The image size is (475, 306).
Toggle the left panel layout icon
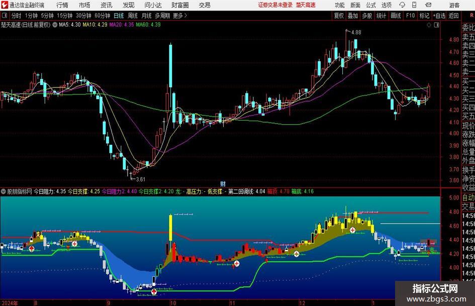[x=5, y=16]
